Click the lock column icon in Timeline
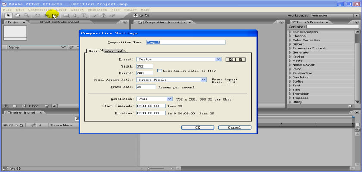This screenshot has width=362, height=172. click(21, 125)
